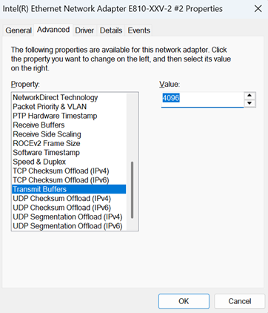Select PTP Hardware Timestamp property
Image resolution: width=268 pixels, height=313 pixels.
pyautogui.click(x=69, y=116)
